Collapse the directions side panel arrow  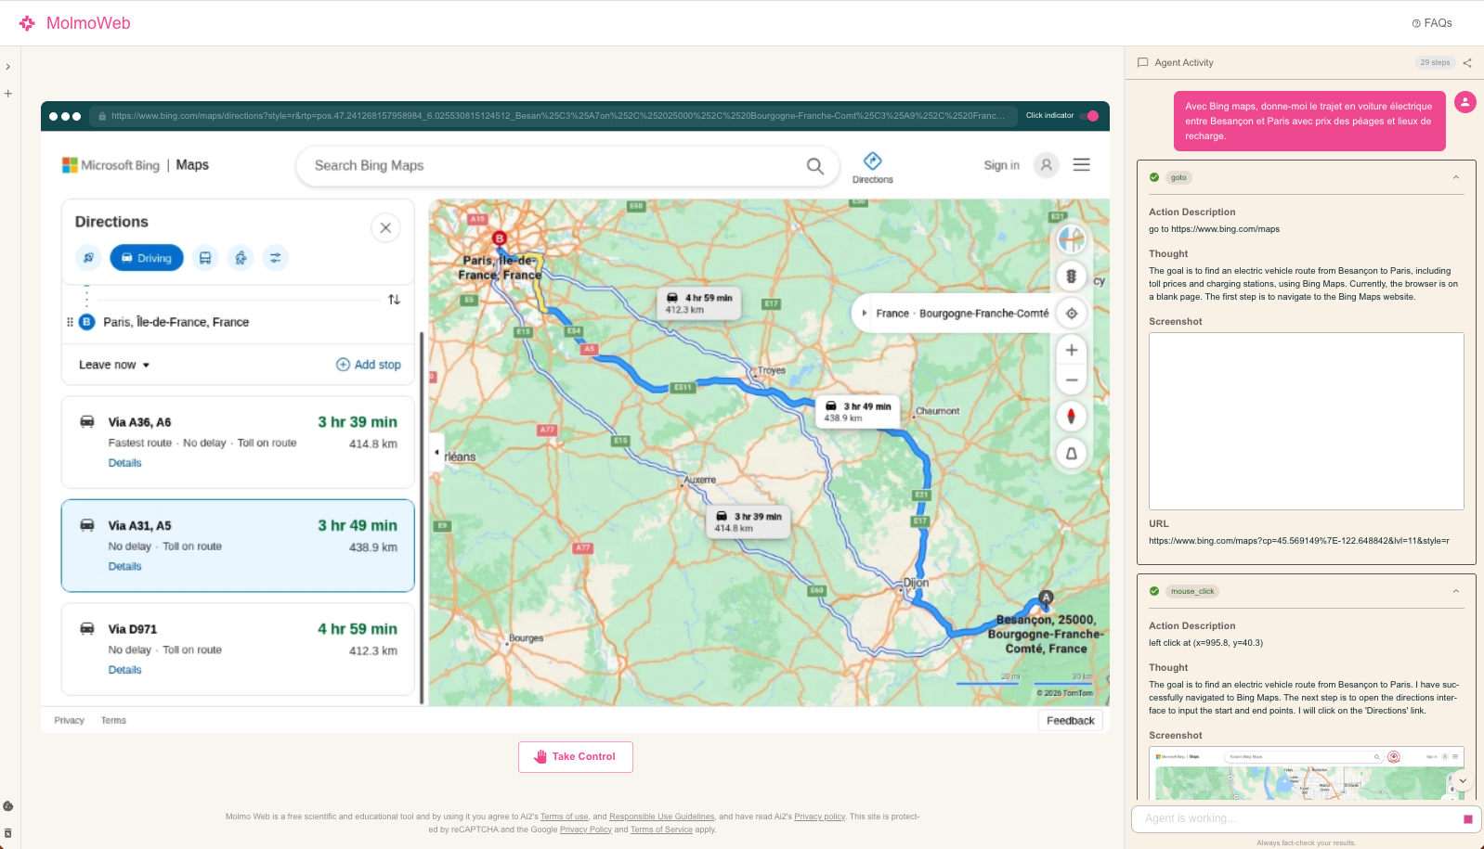click(436, 453)
